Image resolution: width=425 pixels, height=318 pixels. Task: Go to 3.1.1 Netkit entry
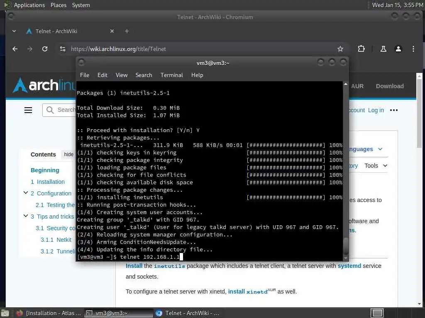click(x=56, y=240)
